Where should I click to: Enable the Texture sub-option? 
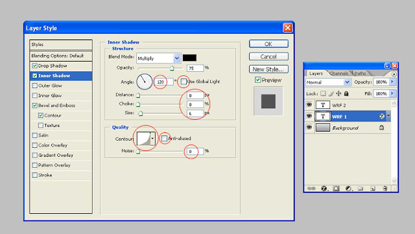tap(40, 125)
